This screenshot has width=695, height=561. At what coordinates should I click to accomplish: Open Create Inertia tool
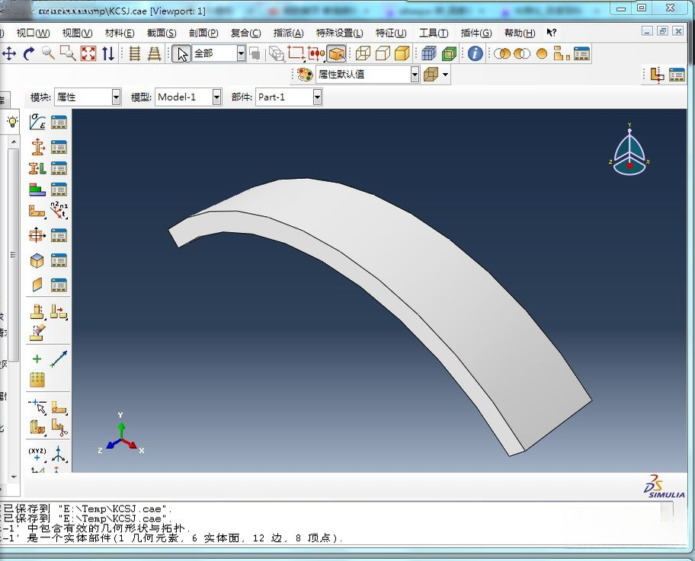[37, 235]
